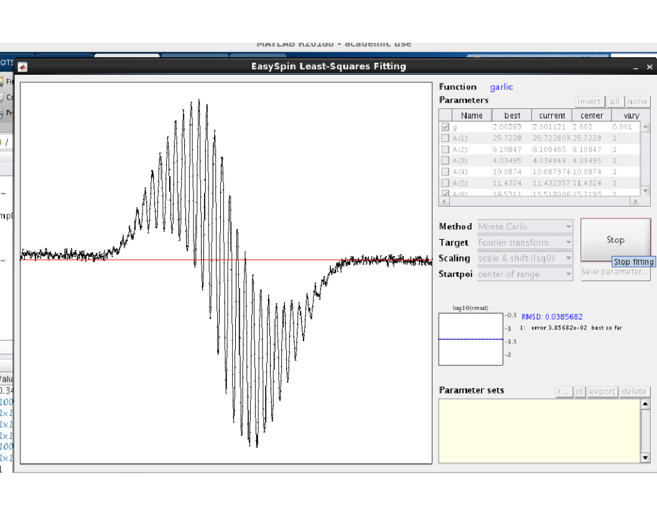The width and height of the screenshot is (657, 508).
Task: Click the invert selection button
Action: pos(589,101)
